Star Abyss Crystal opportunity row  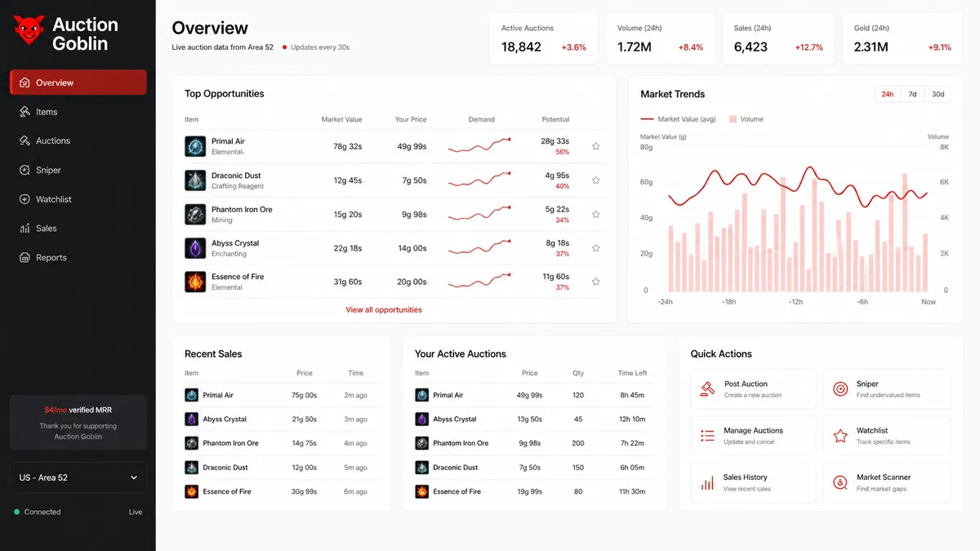(x=596, y=248)
